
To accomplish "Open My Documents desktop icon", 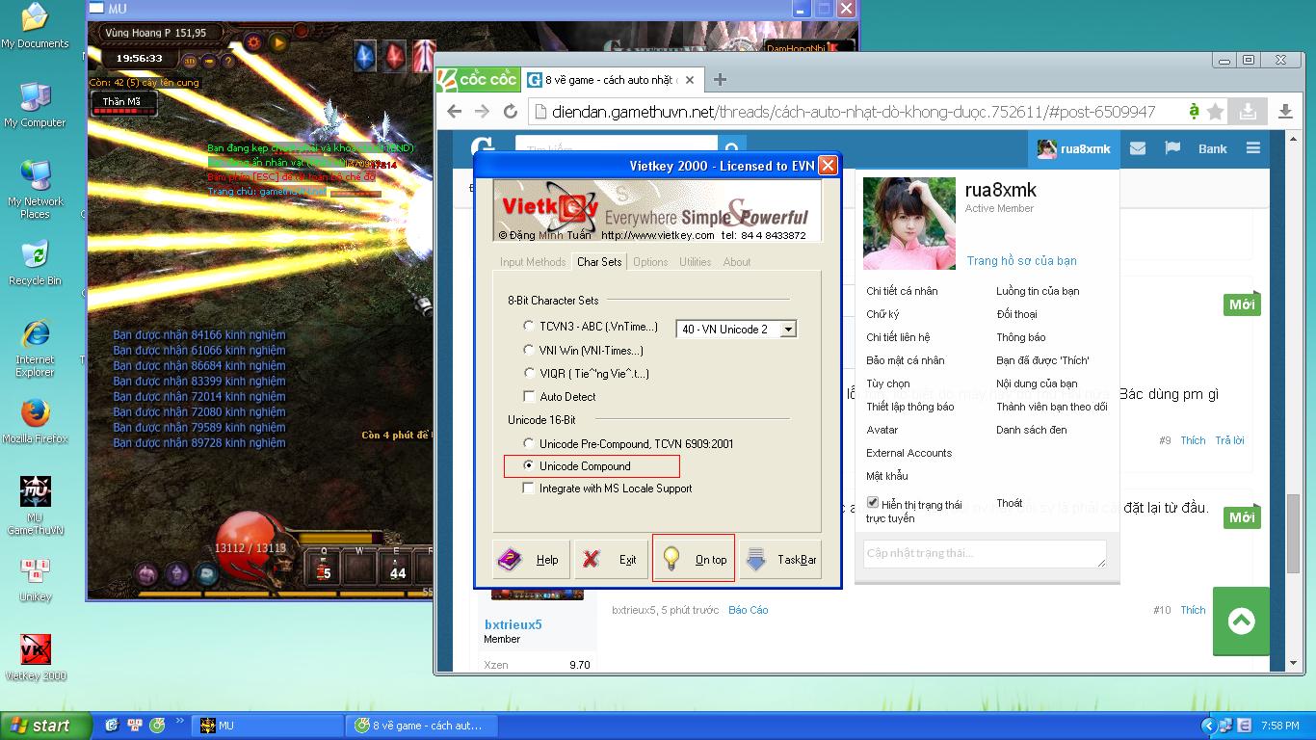I will coord(35,27).
